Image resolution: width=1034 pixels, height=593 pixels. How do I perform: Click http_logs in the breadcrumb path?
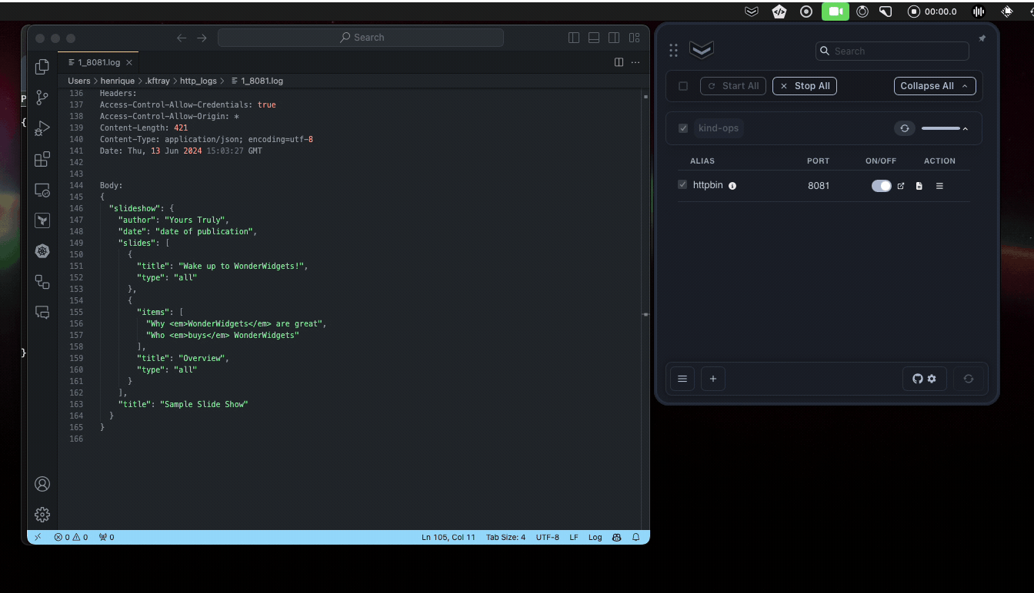click(x=198, y=81)
